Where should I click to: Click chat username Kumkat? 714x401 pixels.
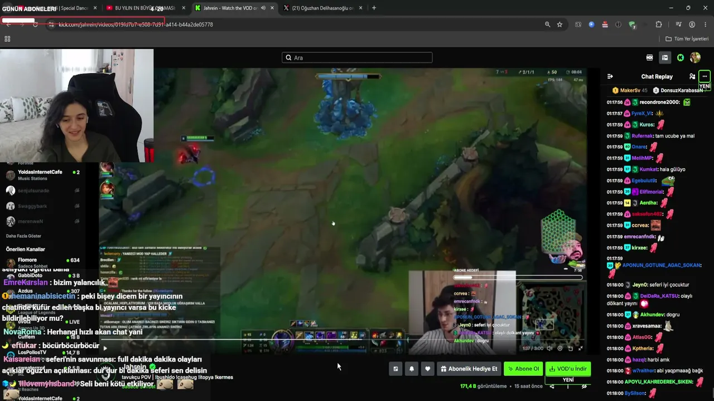[x=648, y=169]
